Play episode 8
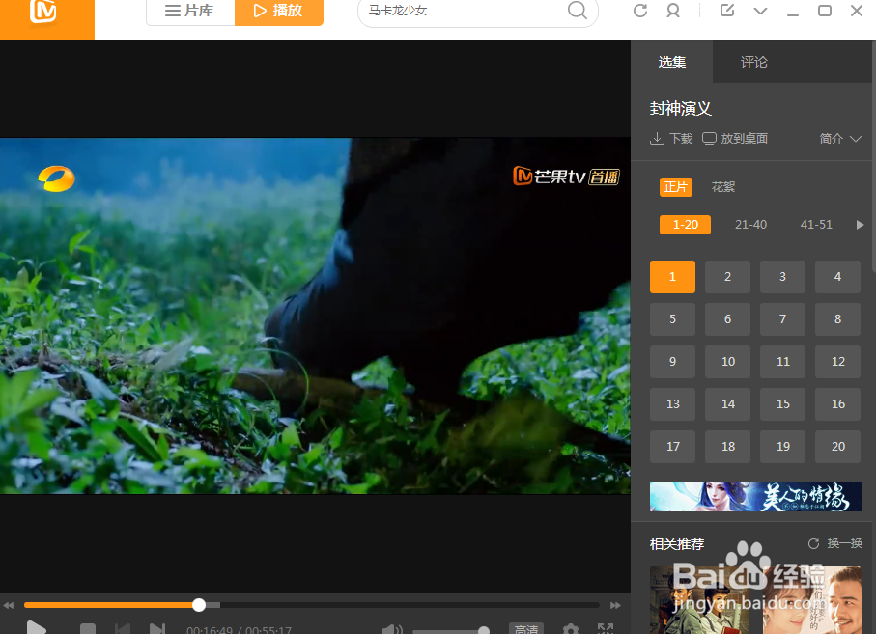 click(837, 319)
